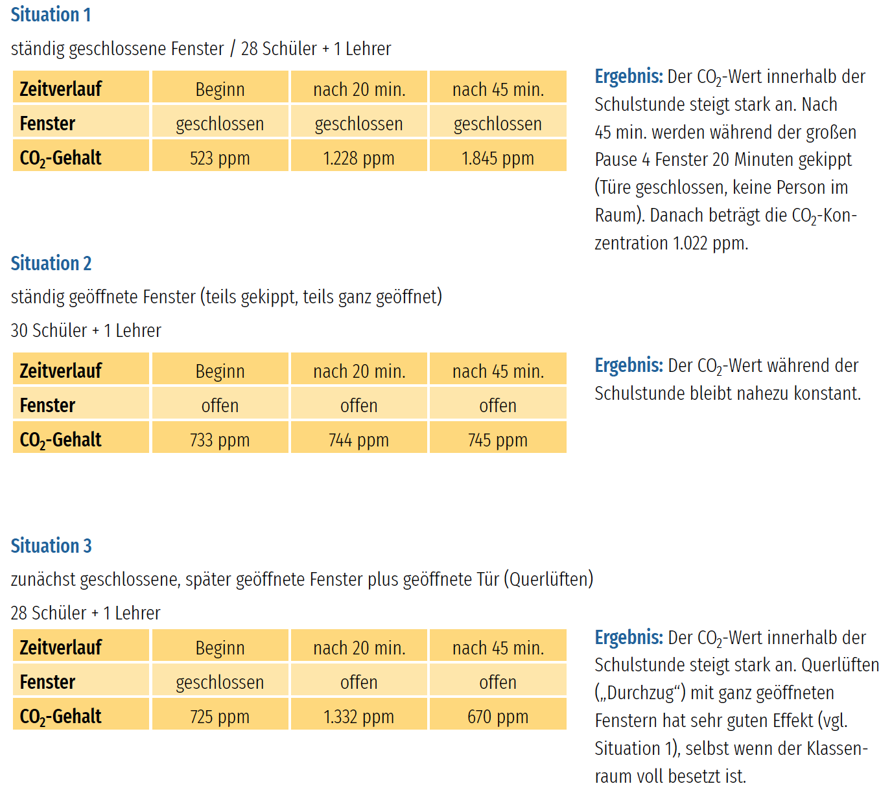Click "Ergebnis:" label beside Situation 1 table
This screenshot has height=797, width=892.
[x=628, y=76]
